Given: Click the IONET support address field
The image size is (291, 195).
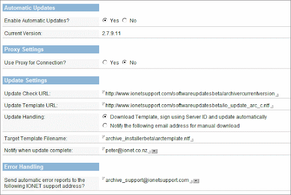Looking at the screenshot, I should tap(147, 180).
